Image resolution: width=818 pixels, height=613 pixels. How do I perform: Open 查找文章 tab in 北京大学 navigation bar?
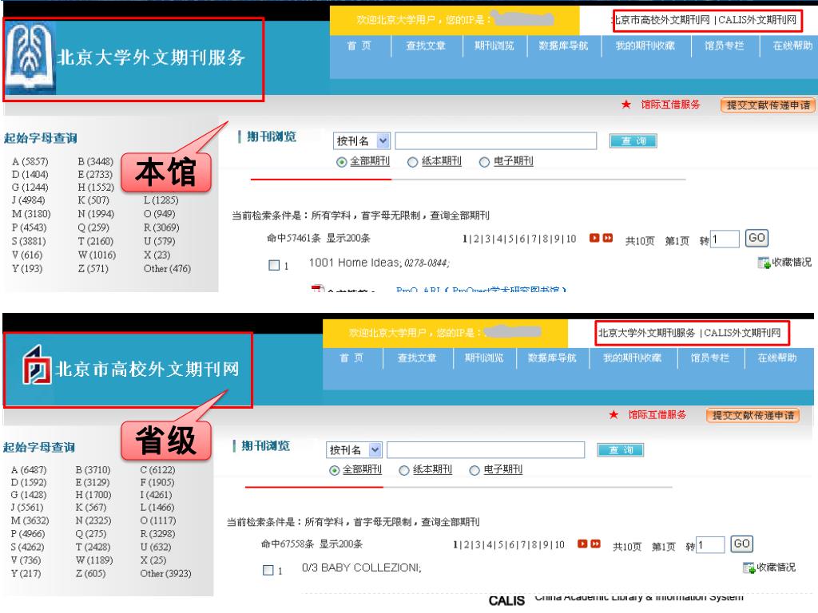426,45
